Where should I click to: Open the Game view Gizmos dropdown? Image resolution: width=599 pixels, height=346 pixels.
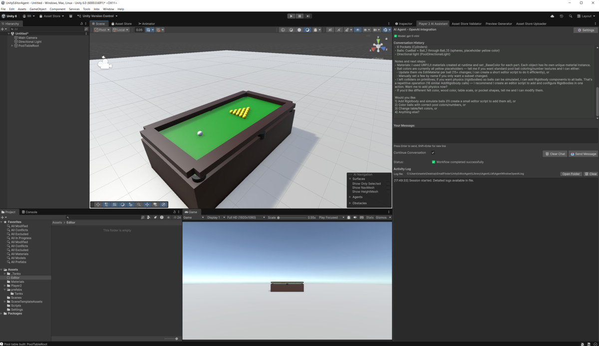[x=383, y=218]
